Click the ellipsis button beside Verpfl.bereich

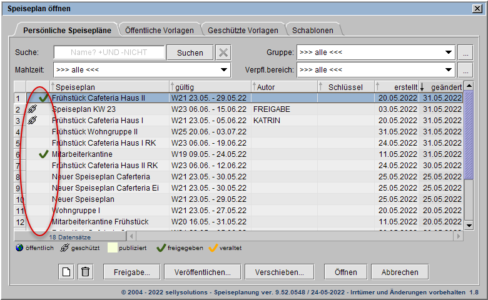464,69
